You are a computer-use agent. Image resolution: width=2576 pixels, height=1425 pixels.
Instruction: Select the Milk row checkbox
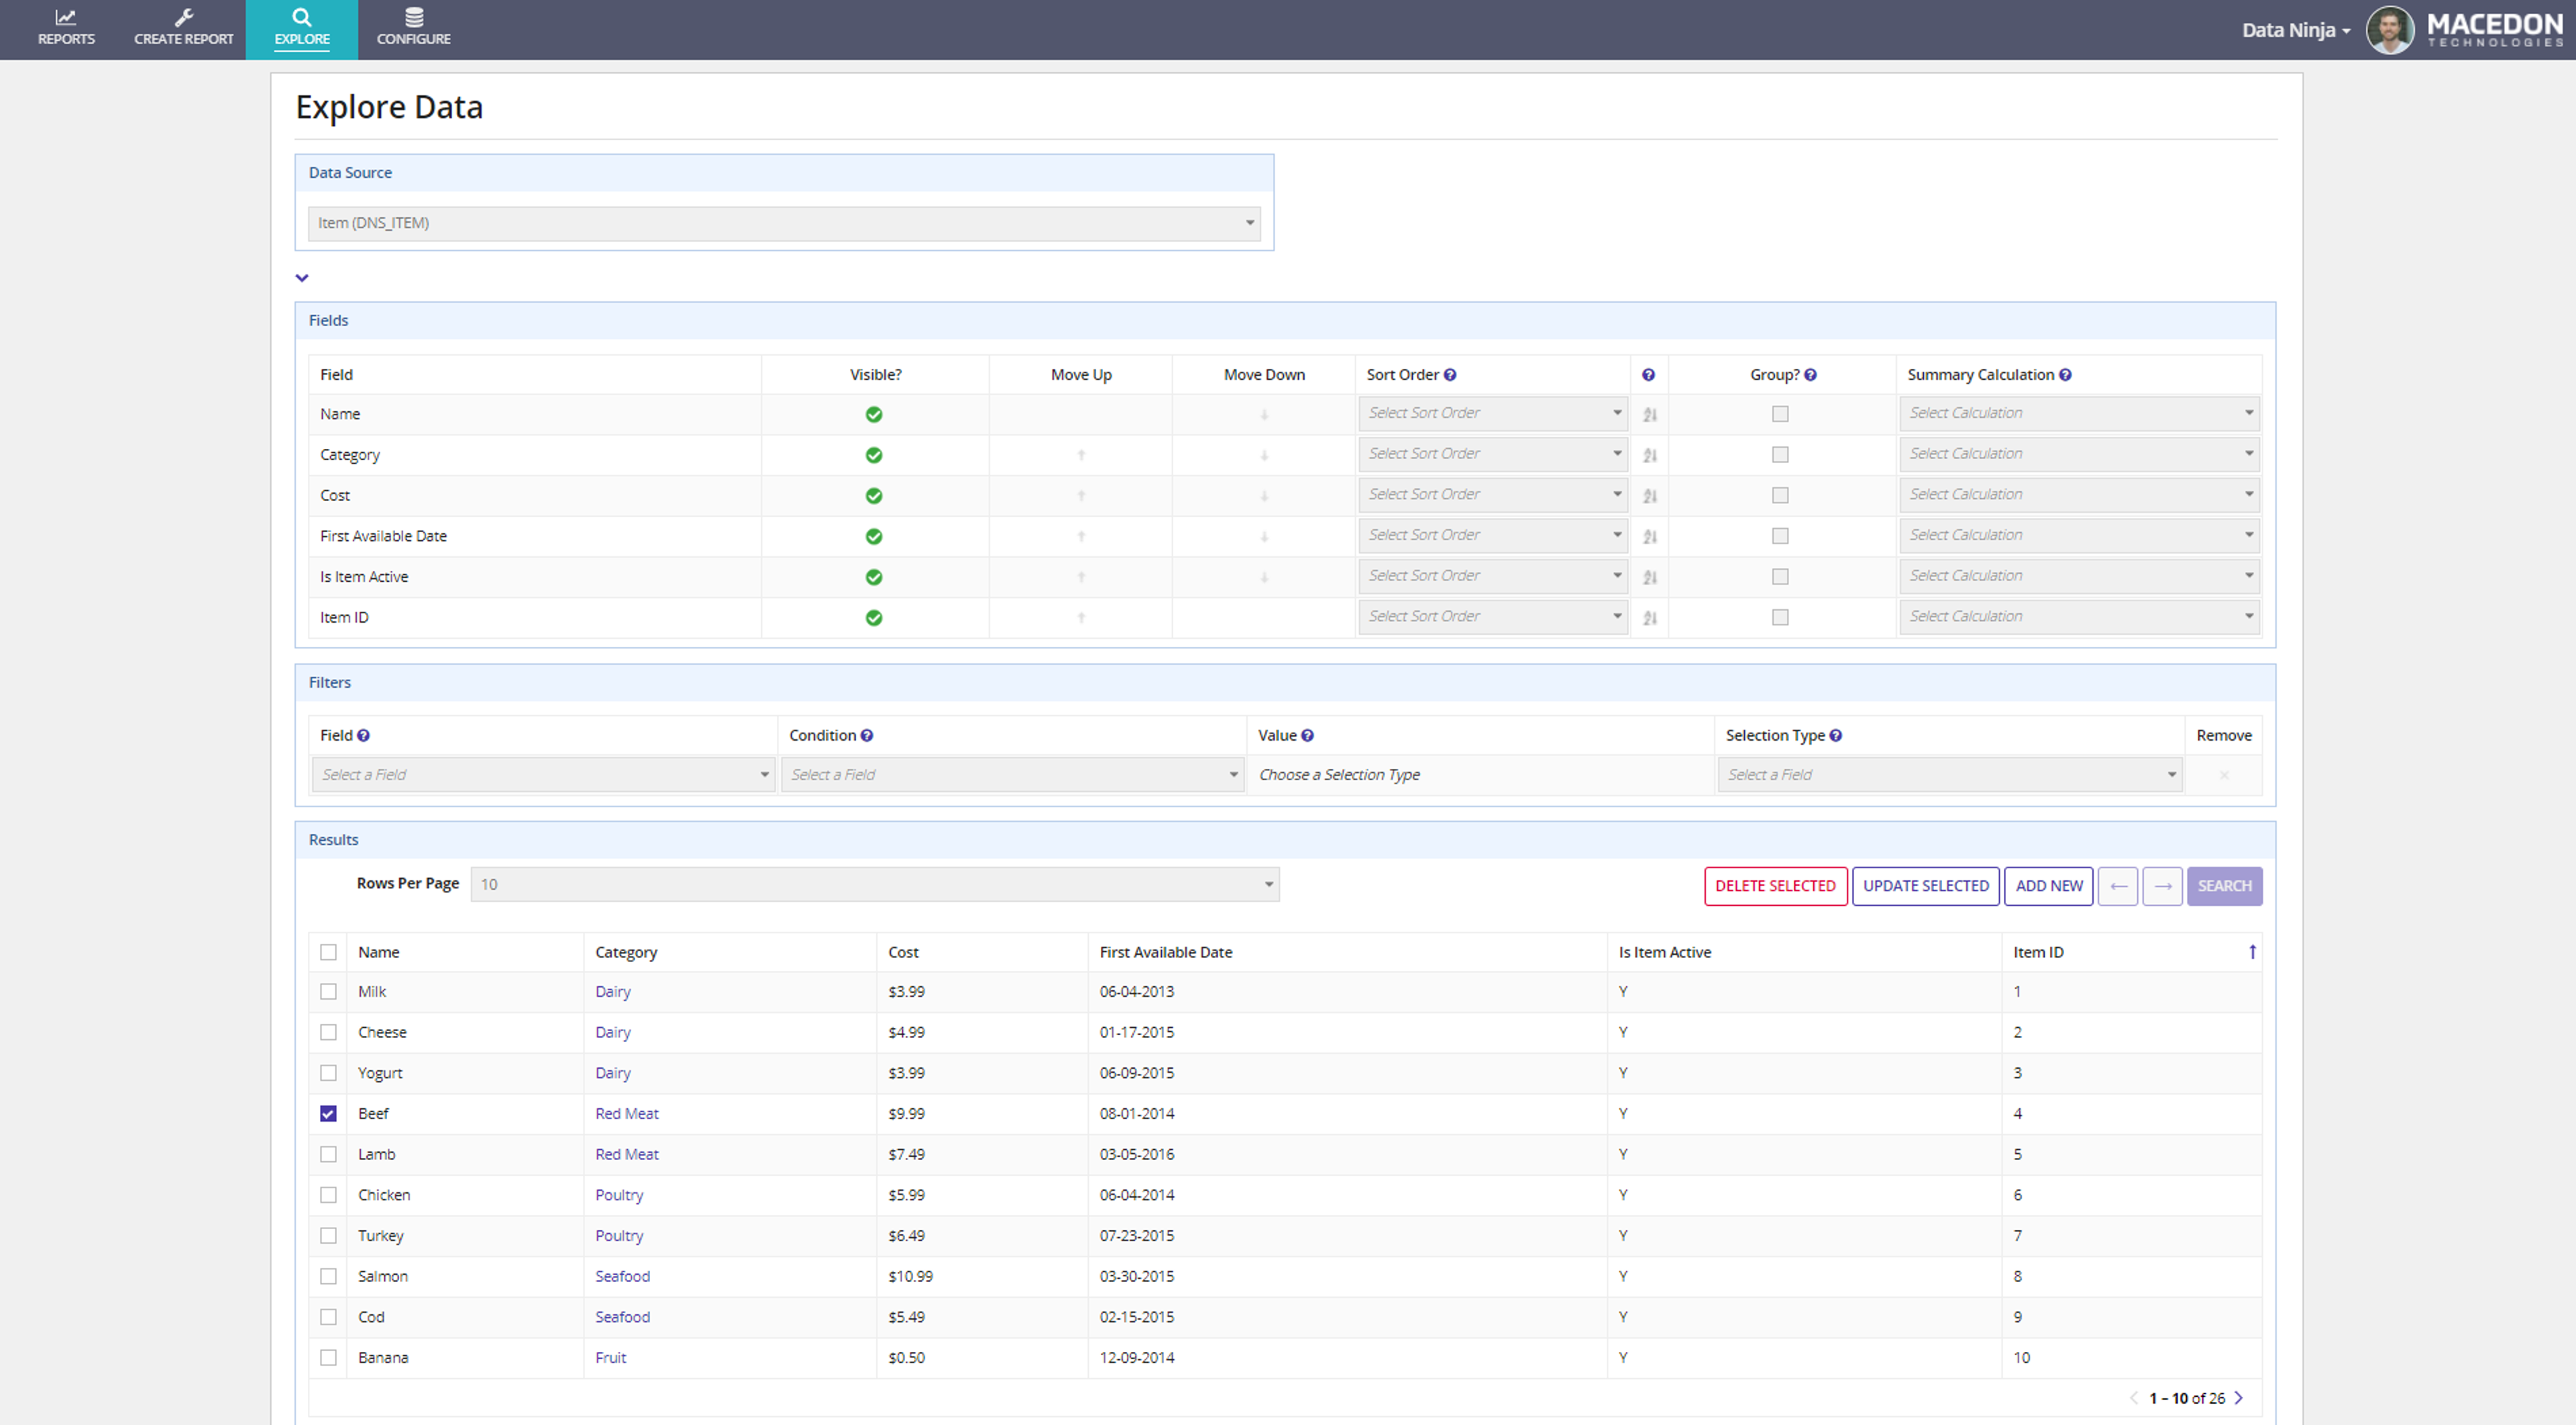pos(328,992)
